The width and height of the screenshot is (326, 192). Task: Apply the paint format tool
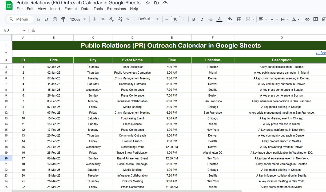pos(63,19)
